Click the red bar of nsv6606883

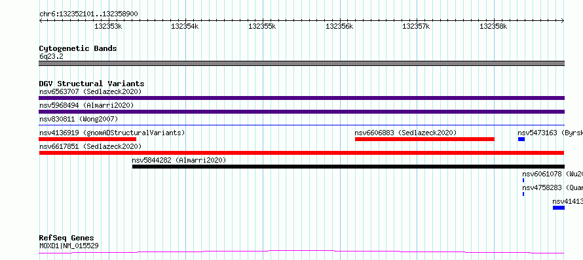click(x=424, y=139)
